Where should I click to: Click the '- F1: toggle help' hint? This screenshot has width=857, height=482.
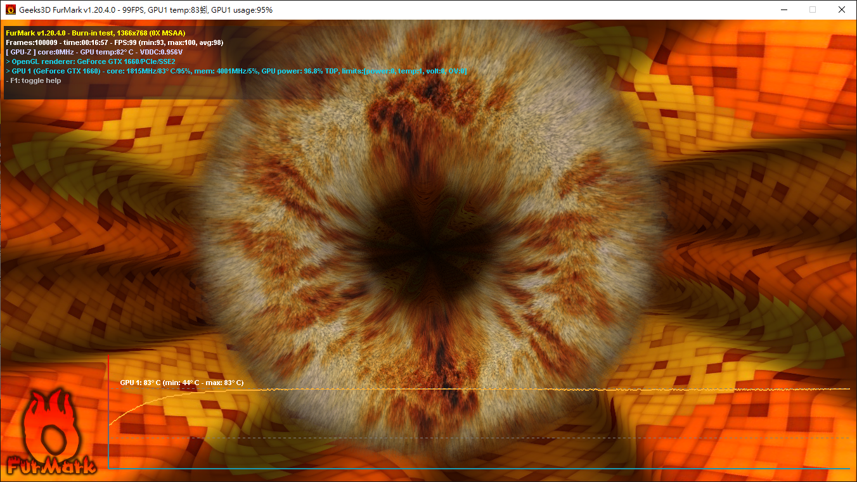34,80
